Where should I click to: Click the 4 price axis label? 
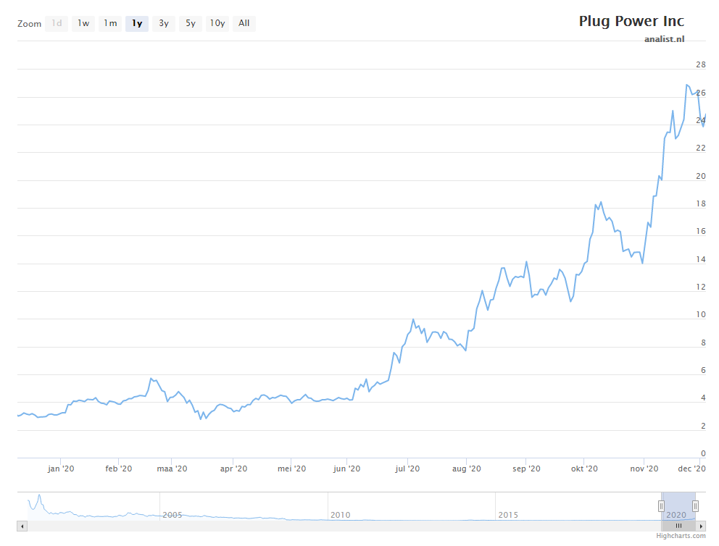point(703,398)
